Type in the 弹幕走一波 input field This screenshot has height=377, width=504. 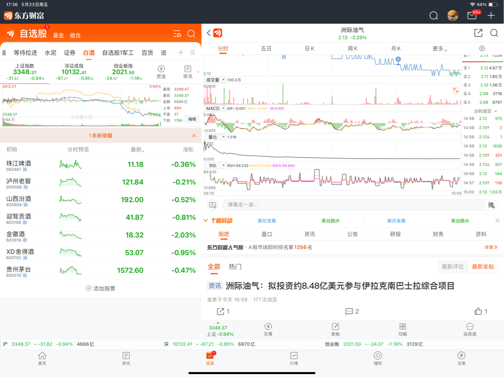353,205
